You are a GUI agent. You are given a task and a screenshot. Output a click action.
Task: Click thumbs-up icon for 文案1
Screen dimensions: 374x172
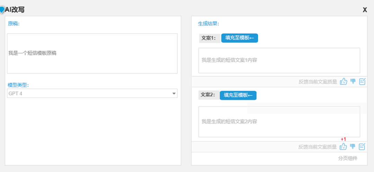click(x=343, y=82)
